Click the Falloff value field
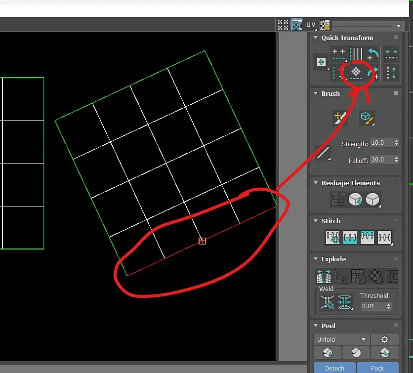 pos(381,160)
